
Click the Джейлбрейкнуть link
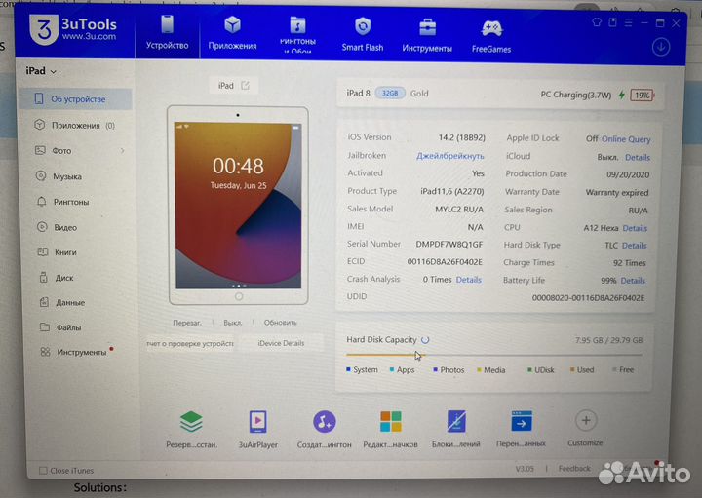(x=449, y=156)
